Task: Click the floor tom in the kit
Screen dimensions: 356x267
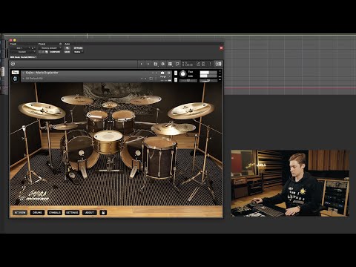Action: [160, 157]
